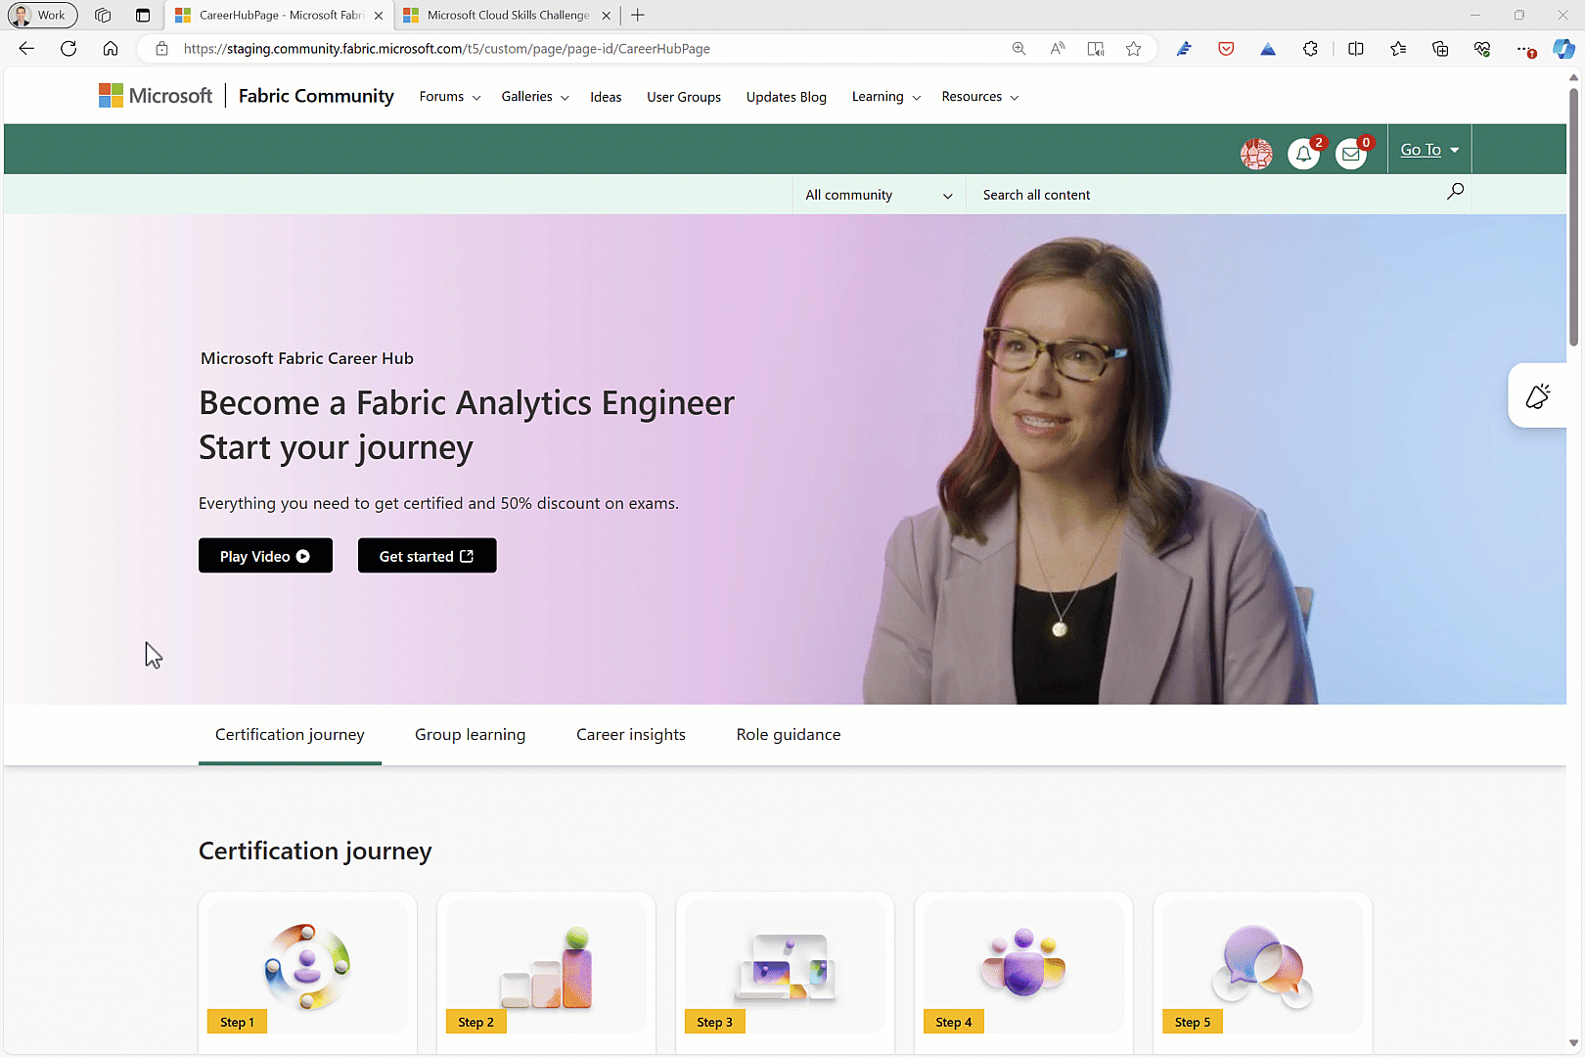
Task: Click the Microsoft logo
Action: [x=156, y=96]
